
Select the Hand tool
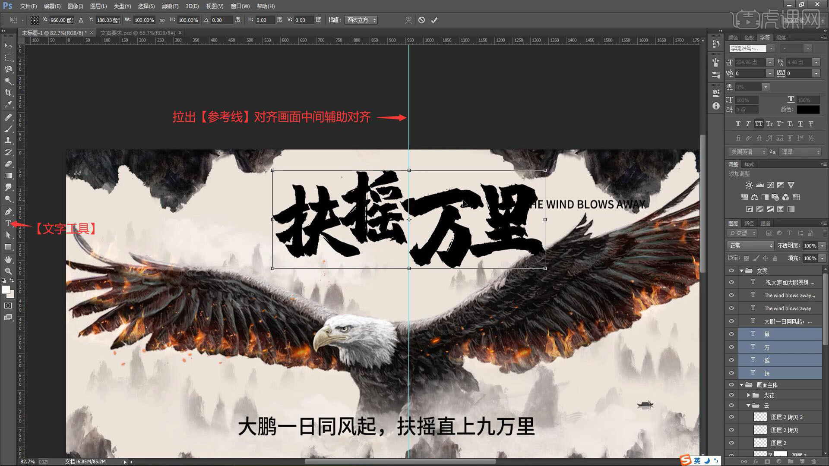pyautogui.click(x=8, y=259)
